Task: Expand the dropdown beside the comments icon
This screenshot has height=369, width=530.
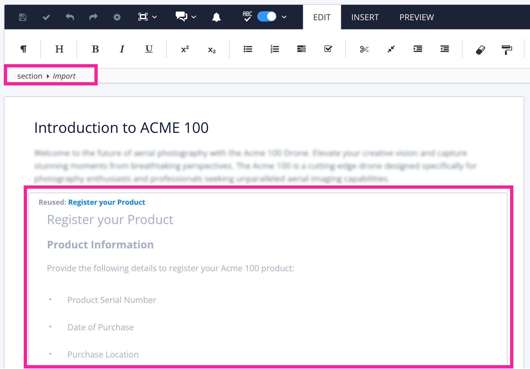Action: pyautogui.click(x=193, y=17)
